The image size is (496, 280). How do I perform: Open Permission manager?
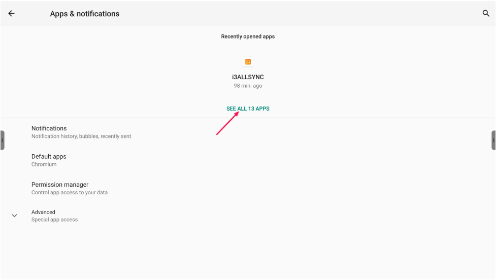coord(60,185)
